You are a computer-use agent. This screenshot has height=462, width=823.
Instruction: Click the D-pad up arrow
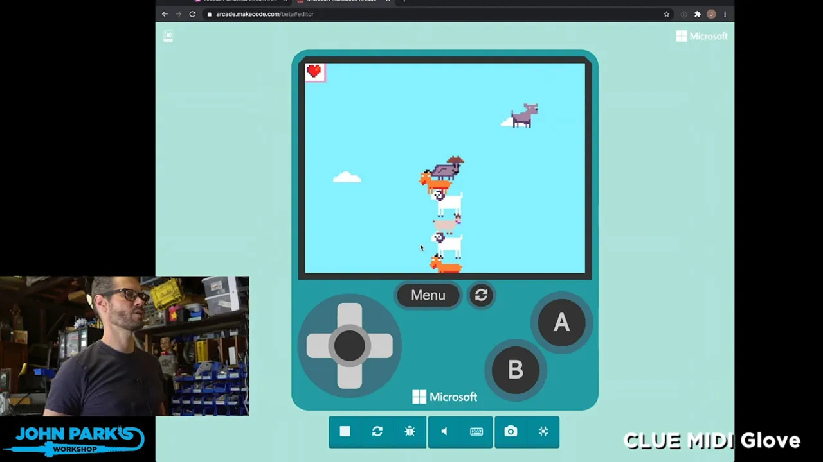tap(350, 314)
